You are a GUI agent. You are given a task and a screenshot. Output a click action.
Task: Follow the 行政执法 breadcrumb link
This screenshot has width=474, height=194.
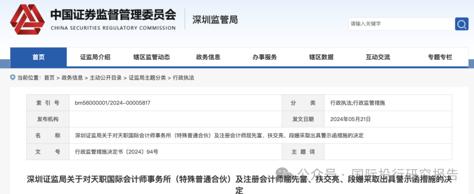[x=183, y=78]
